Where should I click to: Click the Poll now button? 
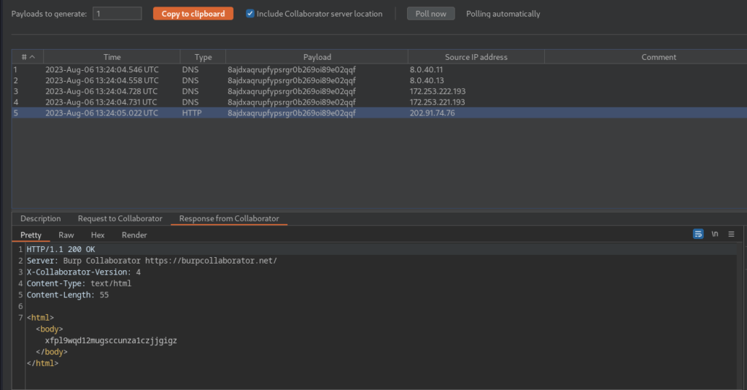point(430,13)
